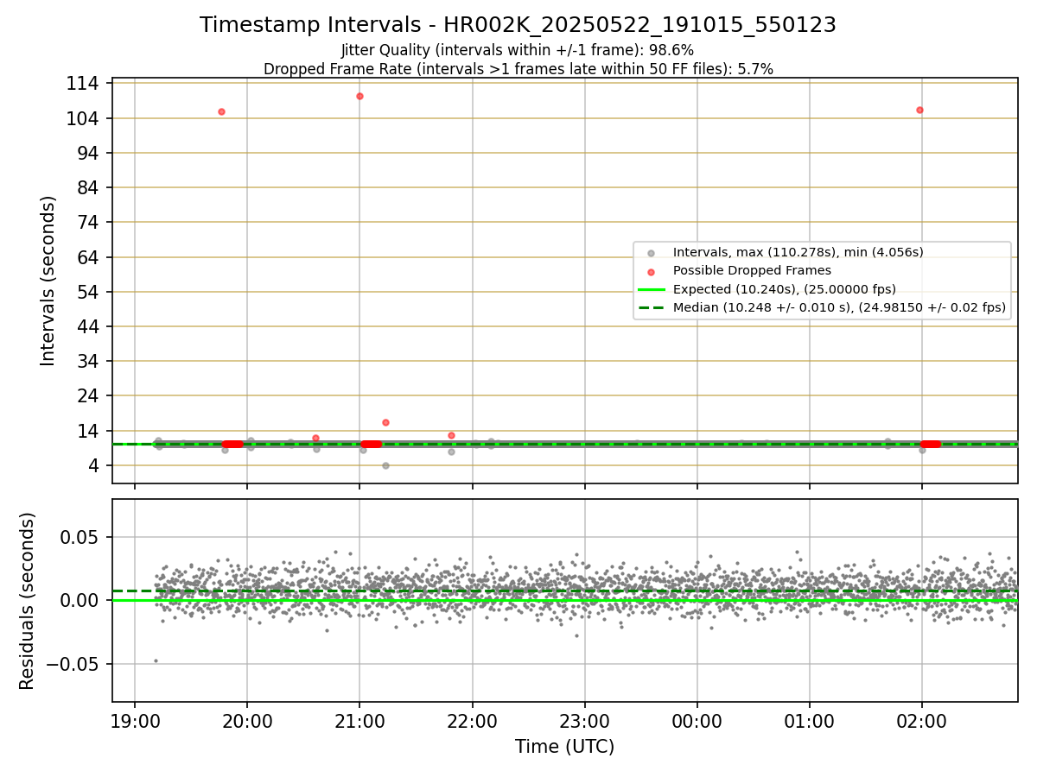Click the 19:00 x-axis tick label
Screen dimensions: 1037x777
135,721
